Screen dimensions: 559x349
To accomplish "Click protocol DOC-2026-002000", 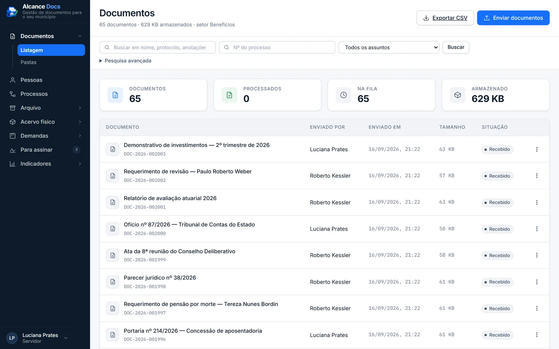I will pos(145,233).
